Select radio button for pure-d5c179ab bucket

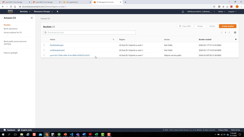point(44,55)
